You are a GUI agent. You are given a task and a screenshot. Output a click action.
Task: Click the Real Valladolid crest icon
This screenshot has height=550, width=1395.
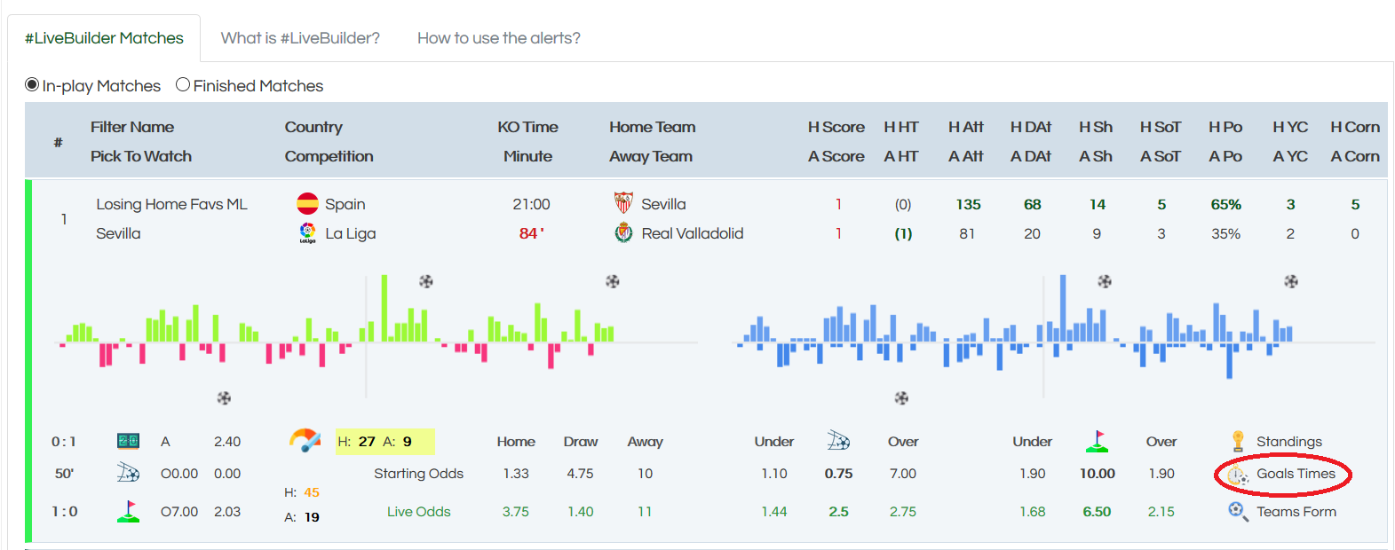click(623, 233)
